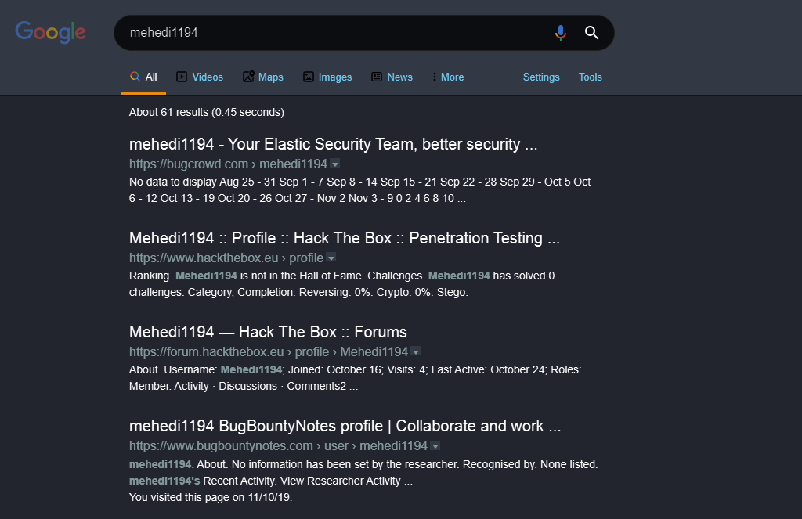Click the Maps tab pin icon
Viewport: 802px width, 519px height.
click(x=248, y=77)
